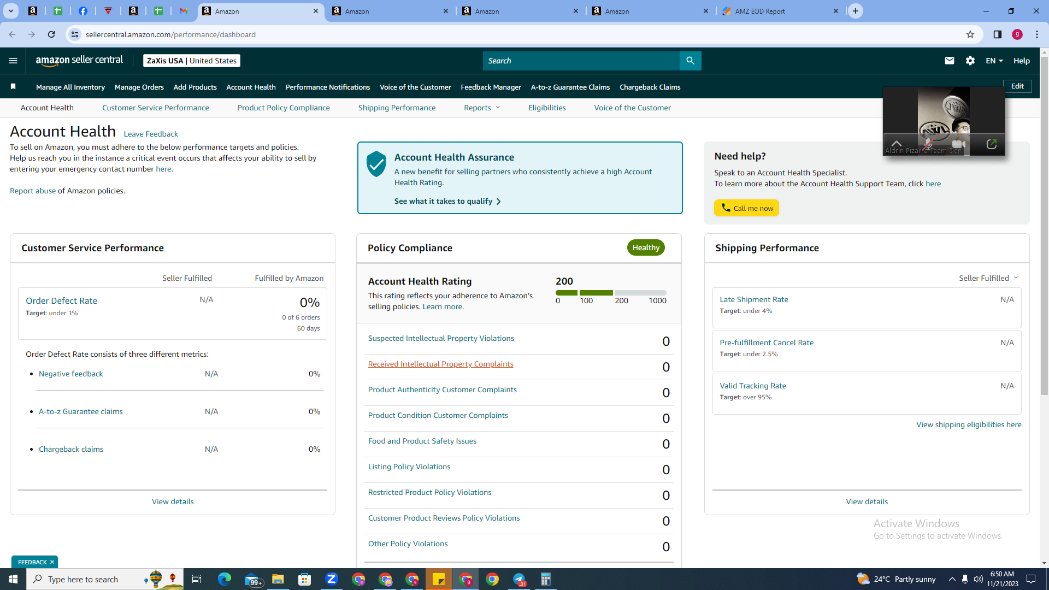Viewport: 1049px width, 590px height.
Task: Open the Windows notification center
Action: pyautogui.click(x=1031, y=579)
